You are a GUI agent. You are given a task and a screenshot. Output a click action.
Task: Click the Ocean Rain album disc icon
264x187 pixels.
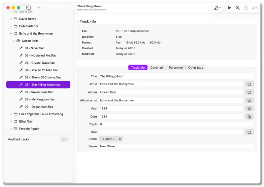18,41
